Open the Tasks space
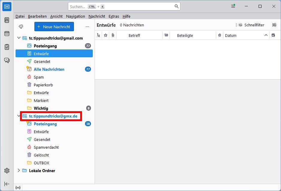 [7, 47]
